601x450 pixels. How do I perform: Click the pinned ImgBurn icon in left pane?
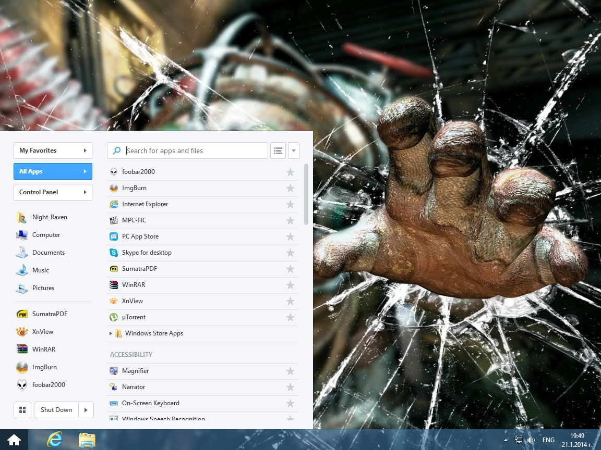[22, 367]
